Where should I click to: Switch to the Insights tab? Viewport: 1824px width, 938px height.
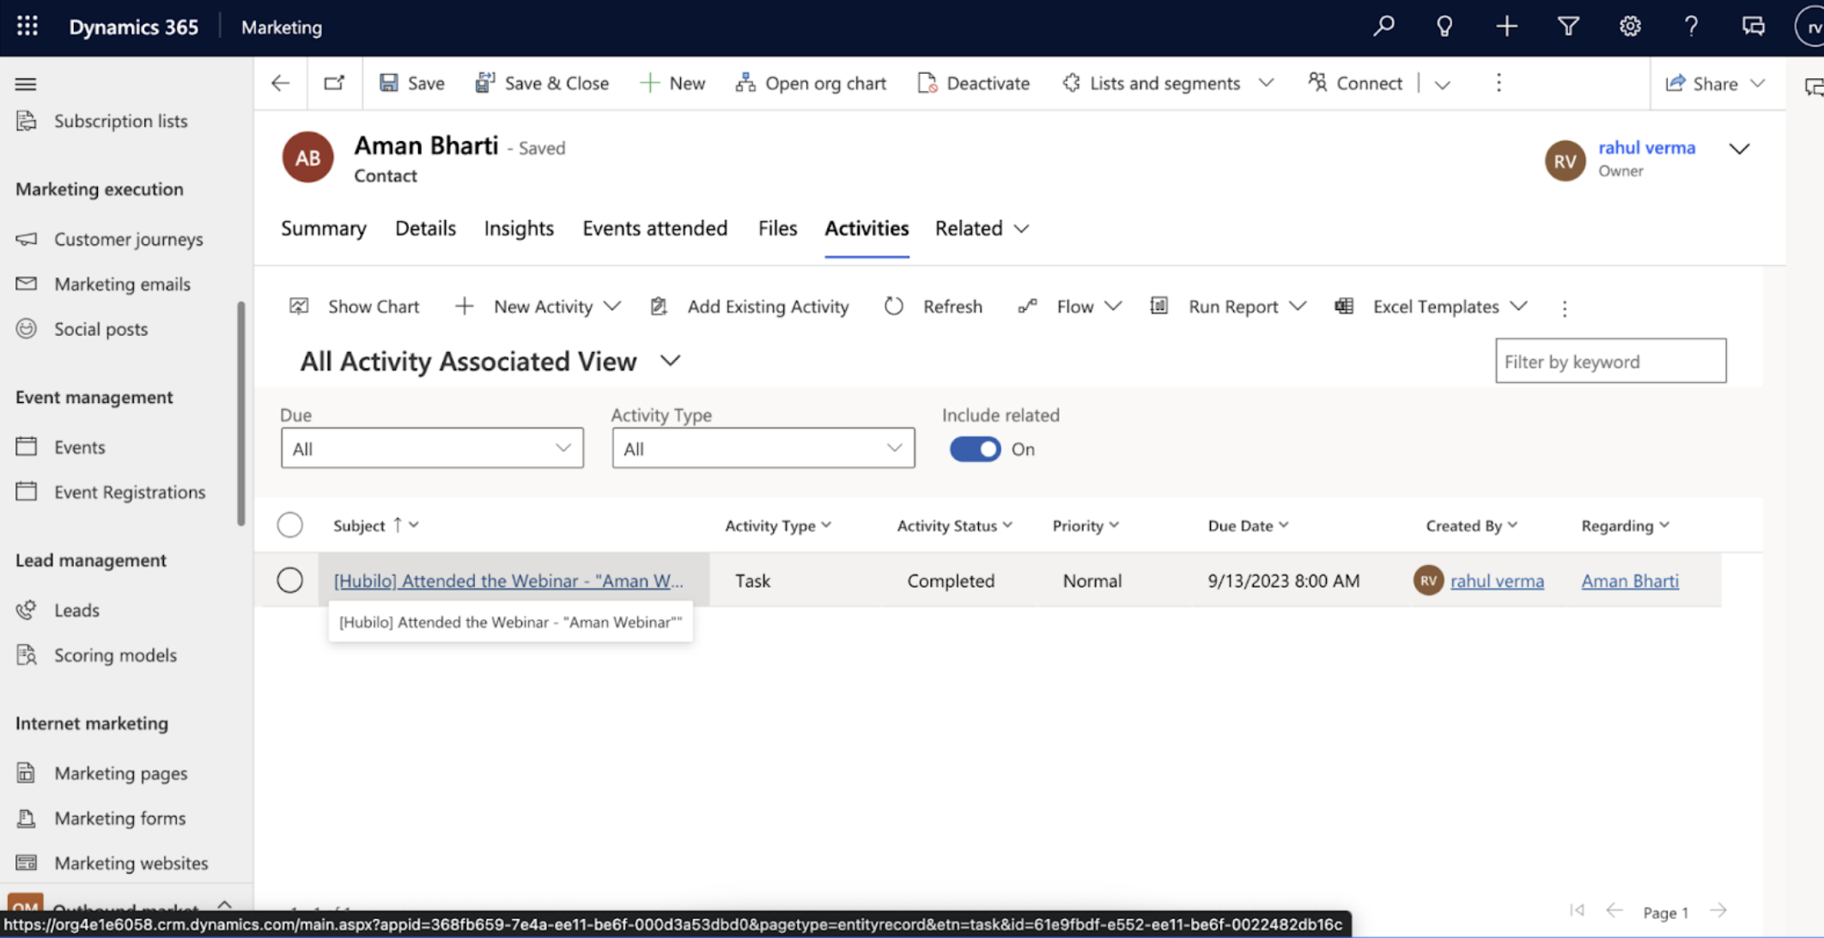click(519, 228)
